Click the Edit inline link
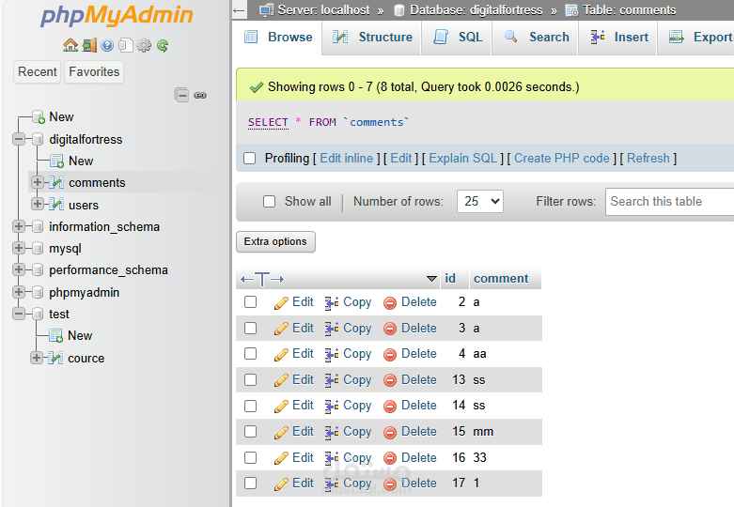Viewport: 734px width, 507px height. pyautogui.click(x=347, y=159)
